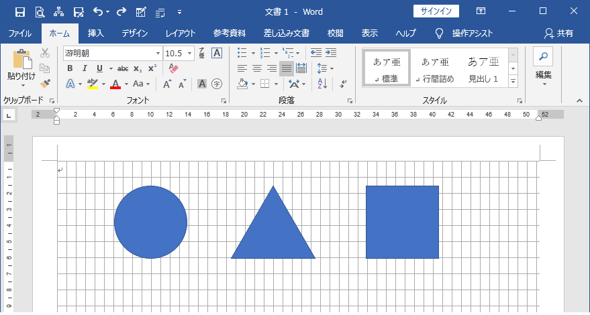Click the サインイン button
Screen dimensions: 590x315
[x=436, y=11]
